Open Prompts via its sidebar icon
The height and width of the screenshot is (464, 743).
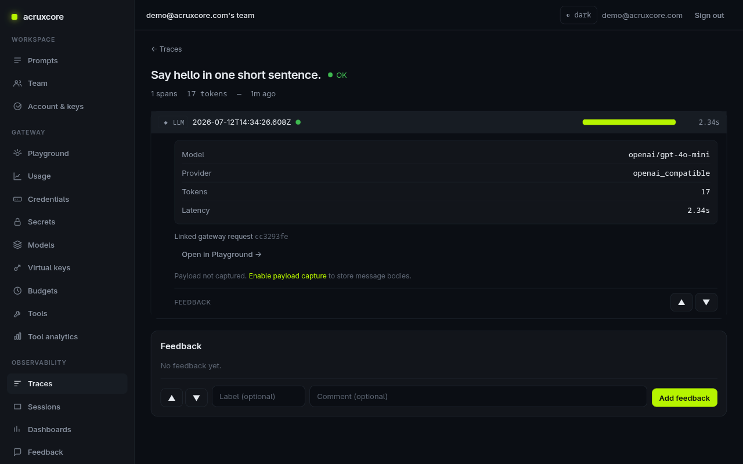pos(17,60)
